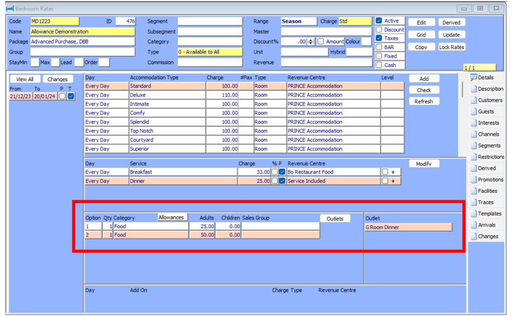This screenshot has width=512, height=316.
Task: Toggle the Amount checkbox next to Discount%
Action: coord(320,41)
